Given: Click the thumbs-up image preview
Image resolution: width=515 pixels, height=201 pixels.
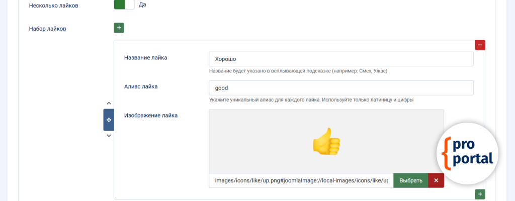Looking at the screenshot, I should point(326,141).
